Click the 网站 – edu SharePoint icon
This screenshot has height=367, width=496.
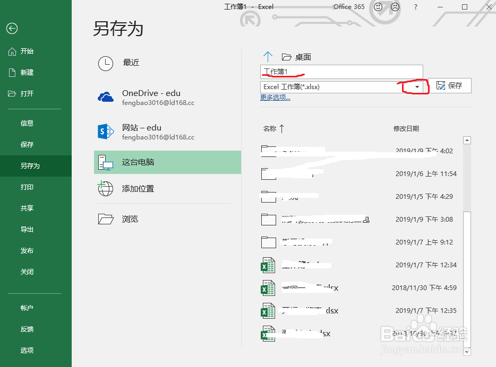[x=106, y=132]
